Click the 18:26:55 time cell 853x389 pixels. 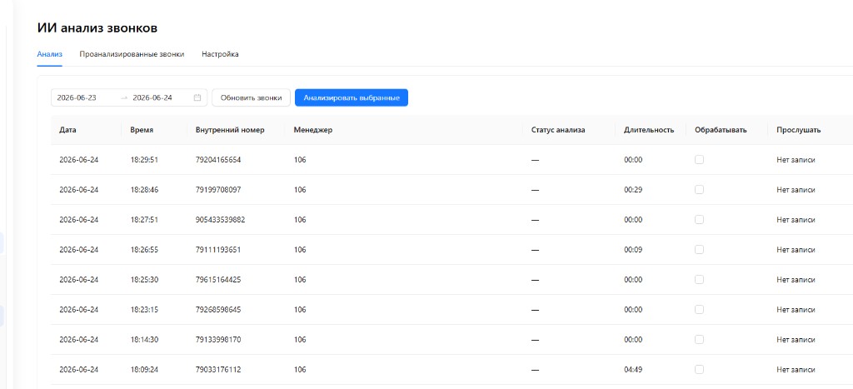(x=144, y=250)
